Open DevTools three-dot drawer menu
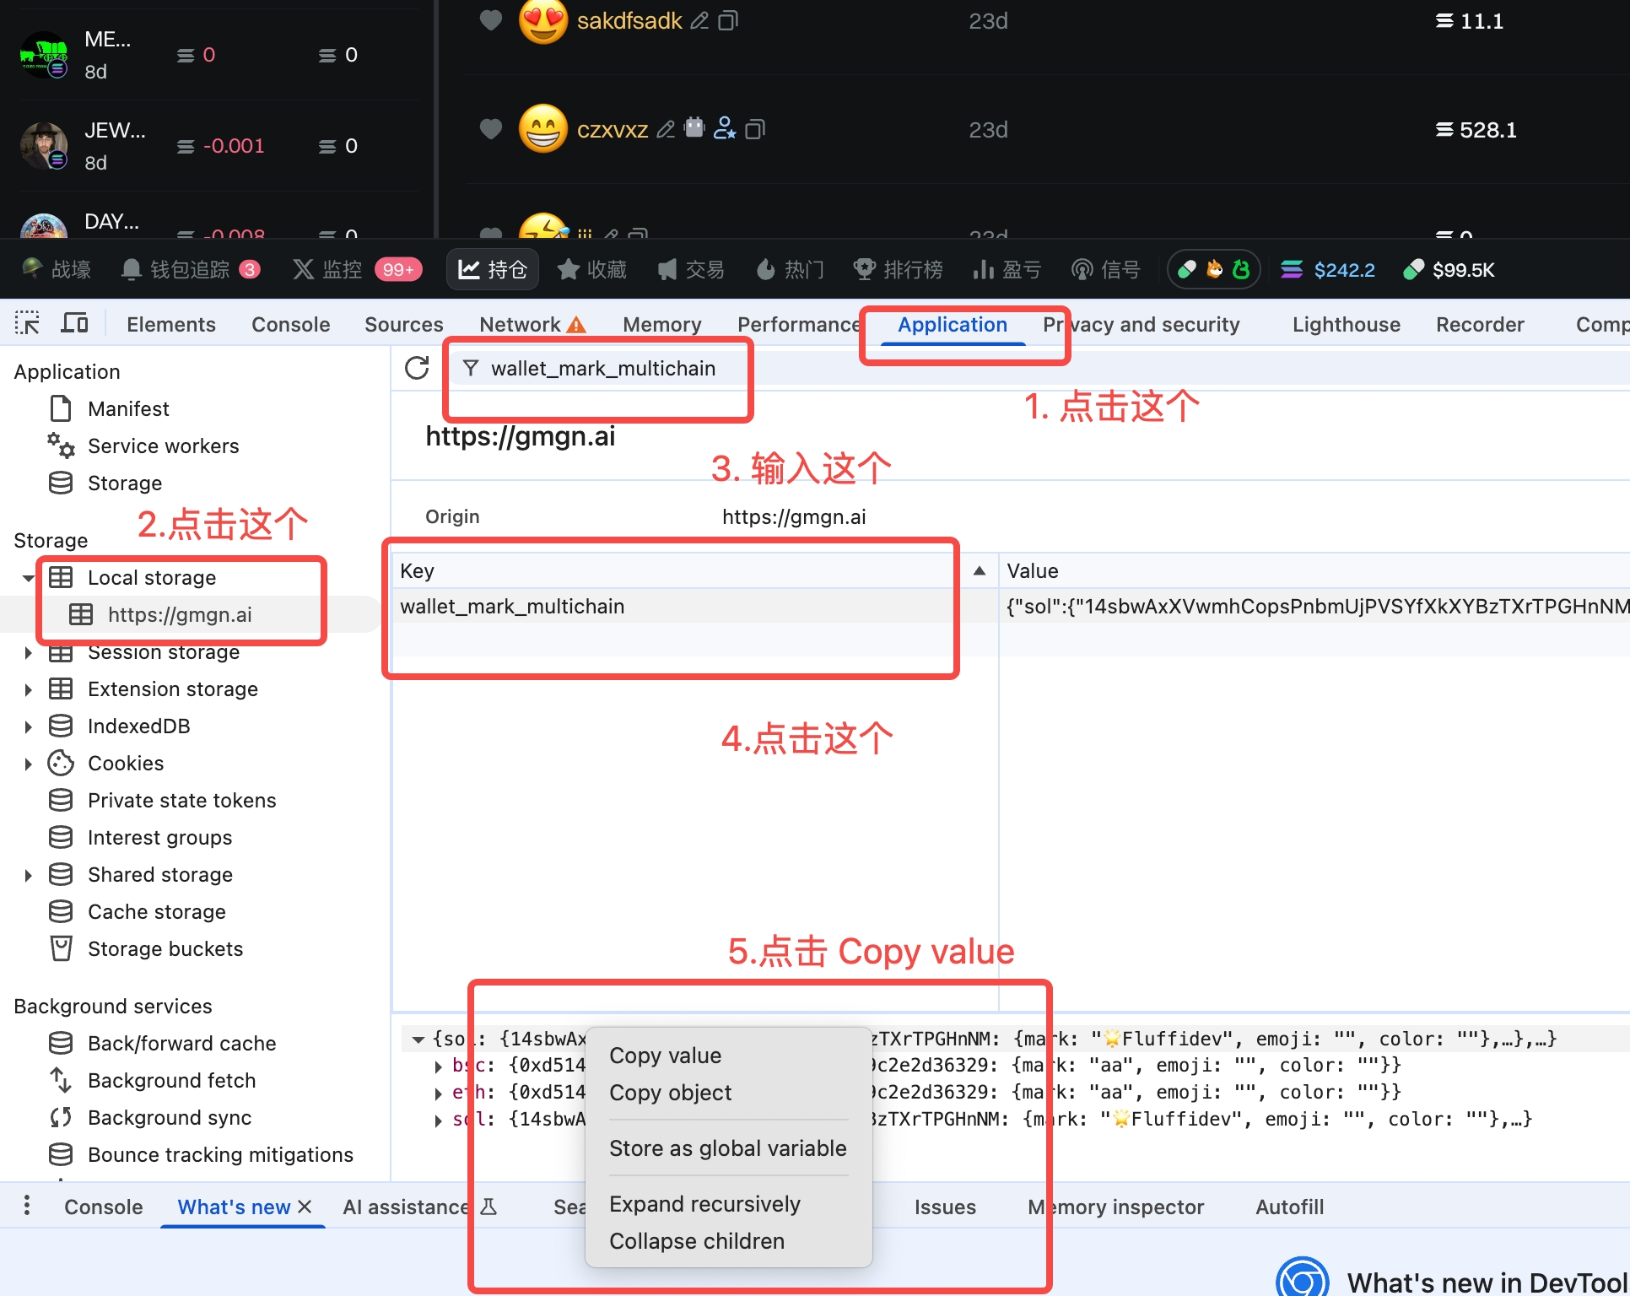Screen dimensions: 1630x1296 coord(27,1206)
